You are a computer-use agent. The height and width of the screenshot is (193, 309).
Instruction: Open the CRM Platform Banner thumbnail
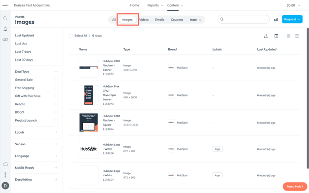[x=89, y=67]
